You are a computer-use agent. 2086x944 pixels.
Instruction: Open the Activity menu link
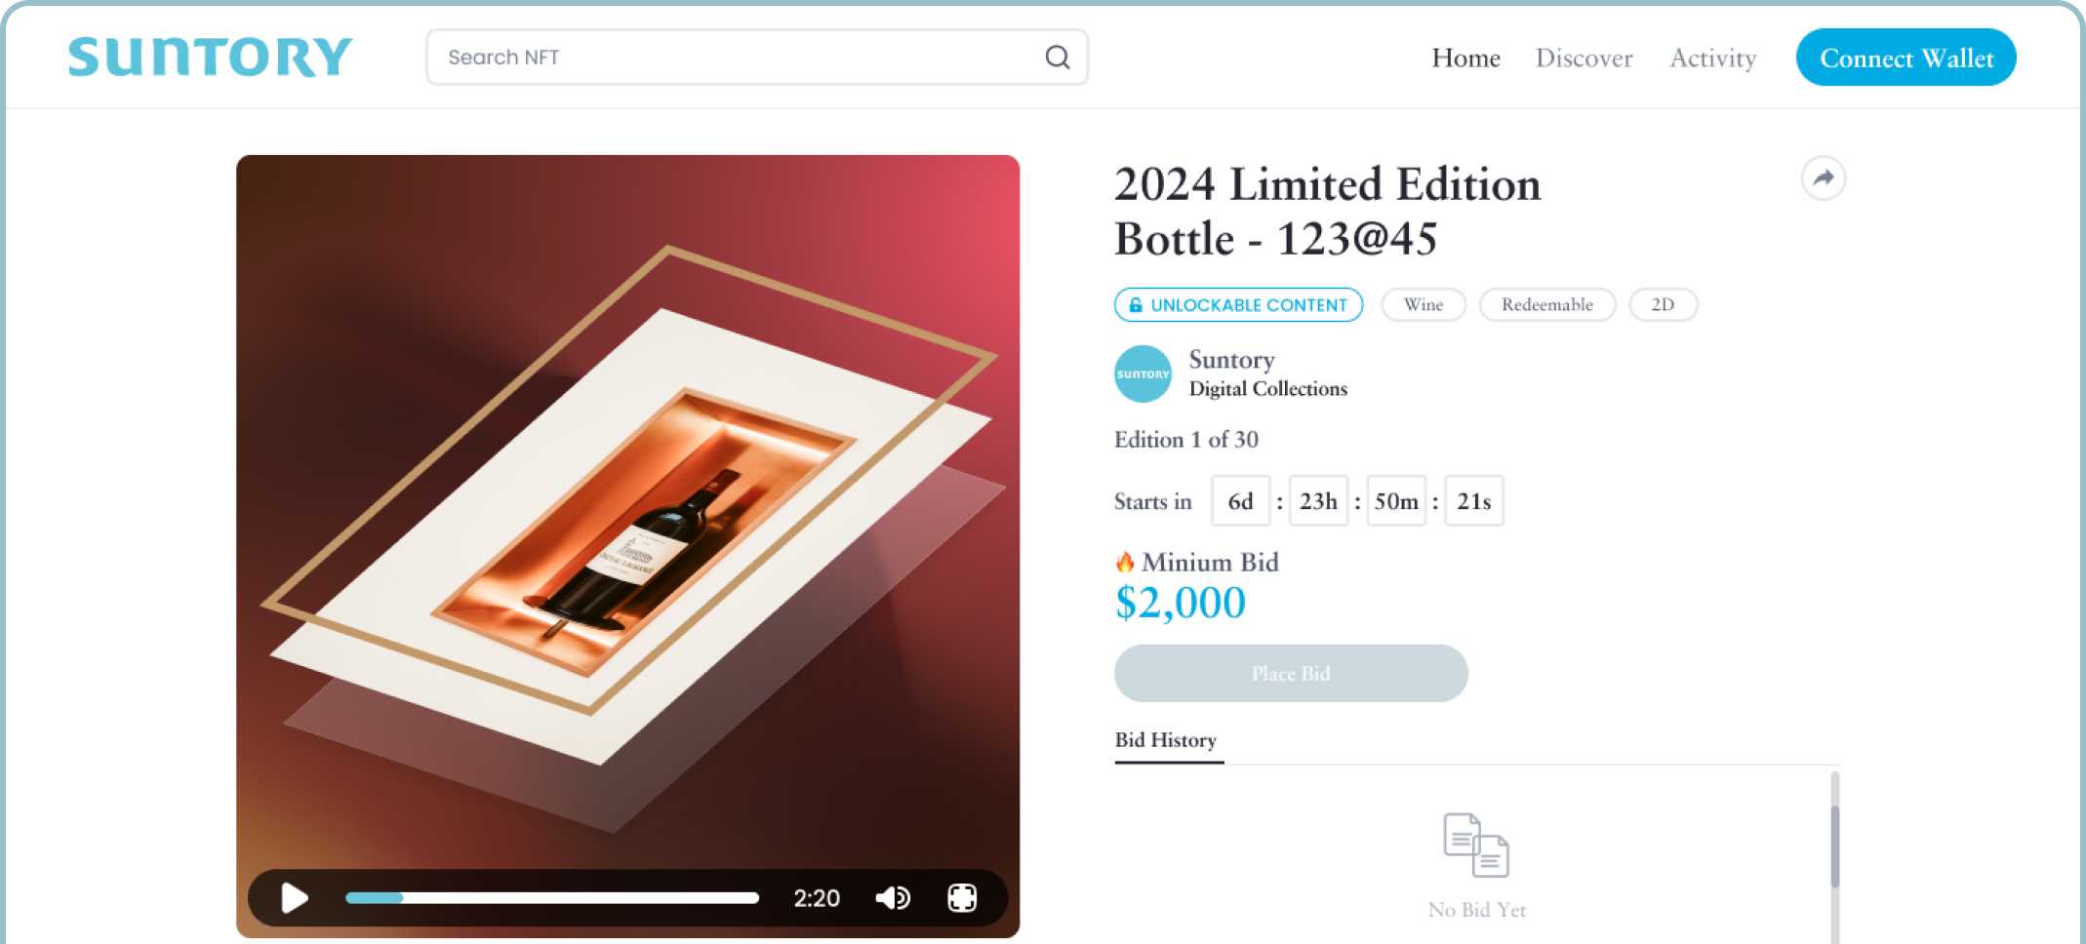1712,59
